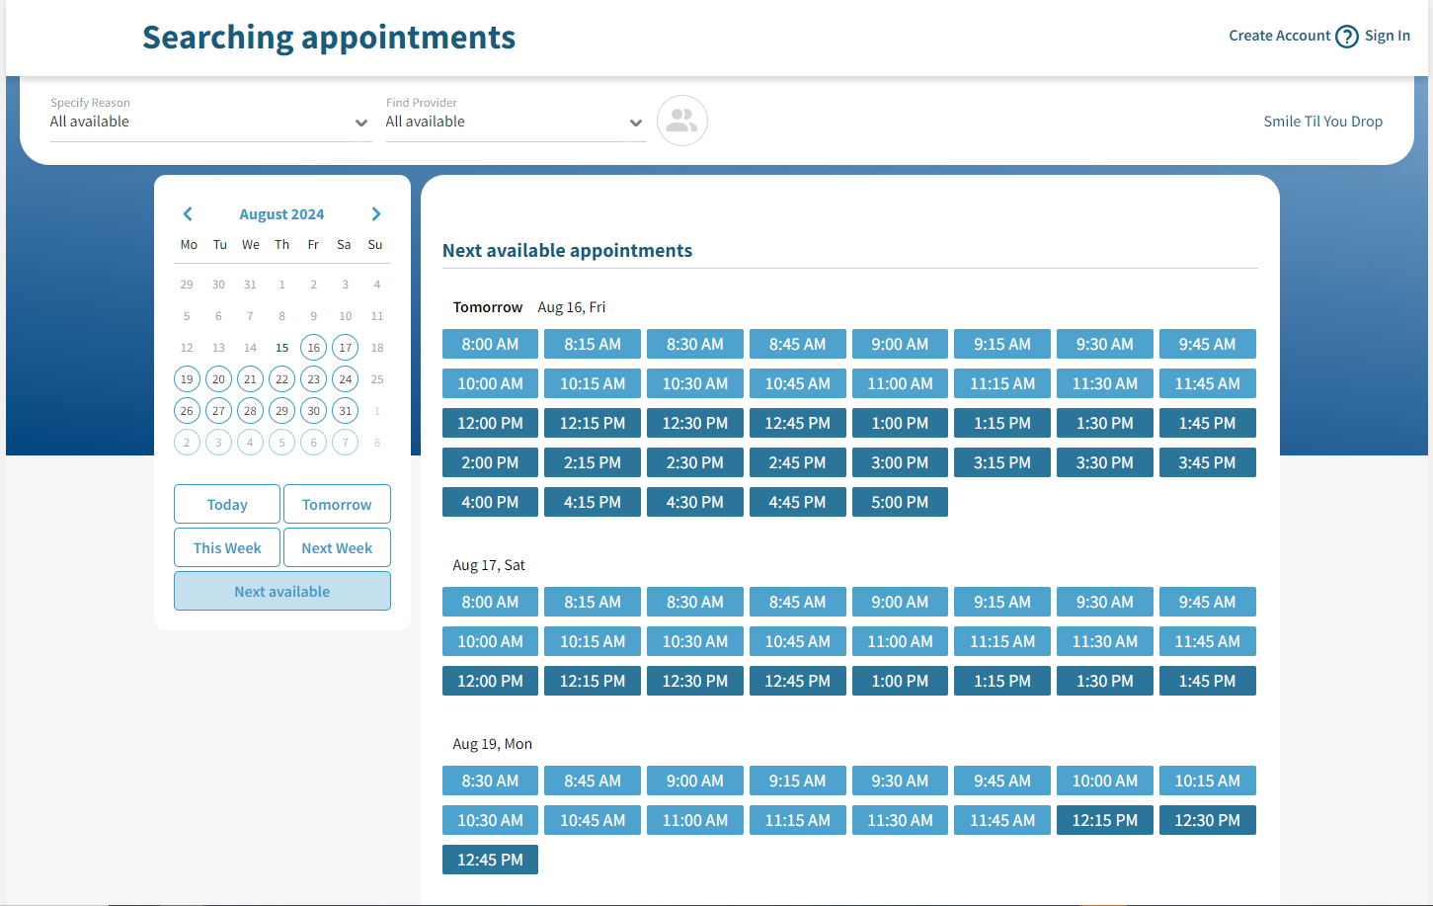Click the August 2024 month title
Screen dimensions: 1433x906
pyautogui.click(x=281, y=214)
